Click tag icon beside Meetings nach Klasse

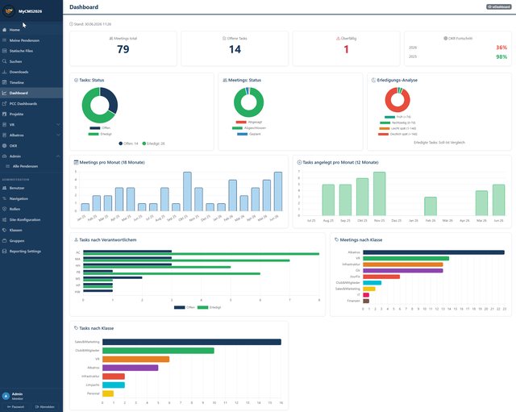point(337,240)
